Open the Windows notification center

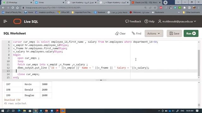[197, 111]
